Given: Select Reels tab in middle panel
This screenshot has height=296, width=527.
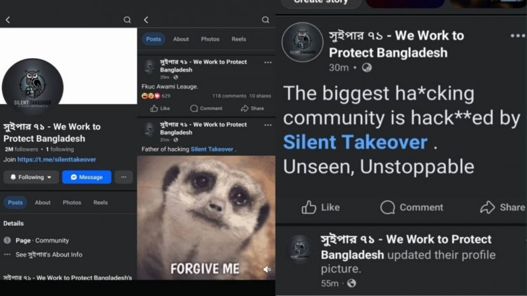Looking at the screenshot, I should (239, 39).
